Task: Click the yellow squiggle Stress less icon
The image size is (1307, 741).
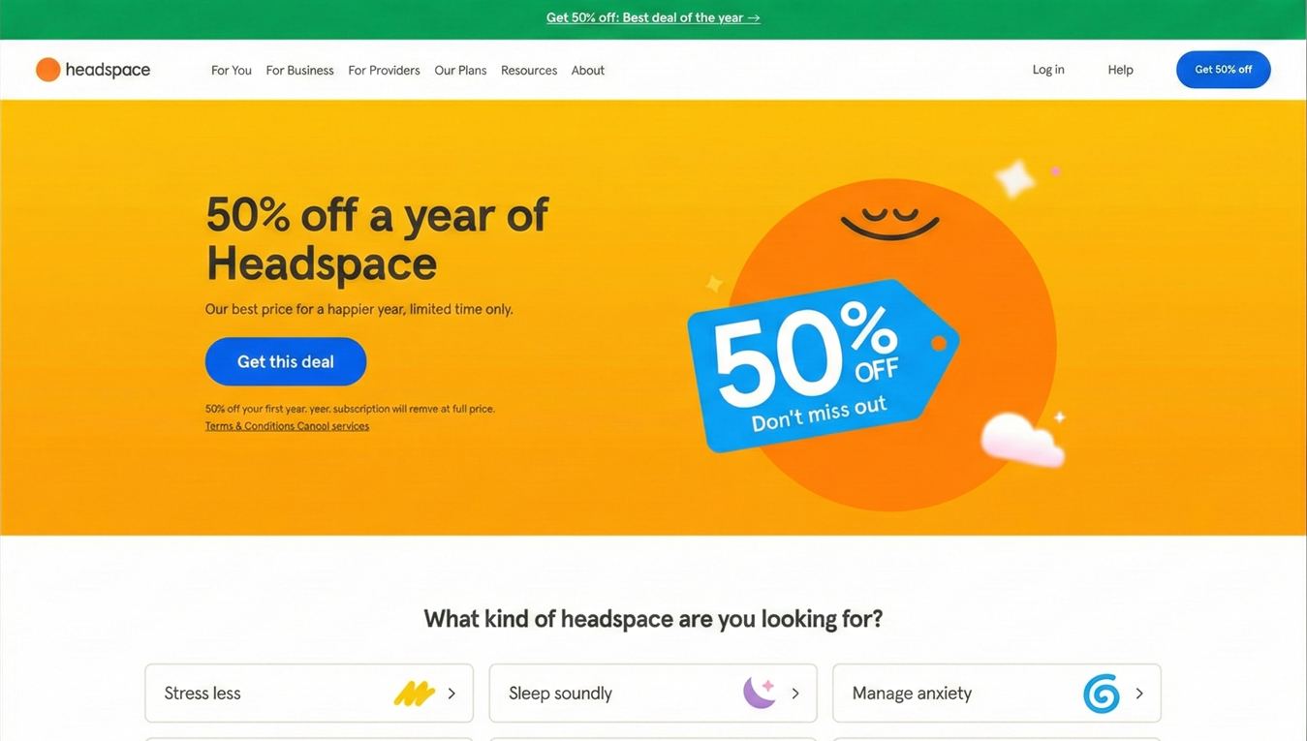Action: [414, 694]
